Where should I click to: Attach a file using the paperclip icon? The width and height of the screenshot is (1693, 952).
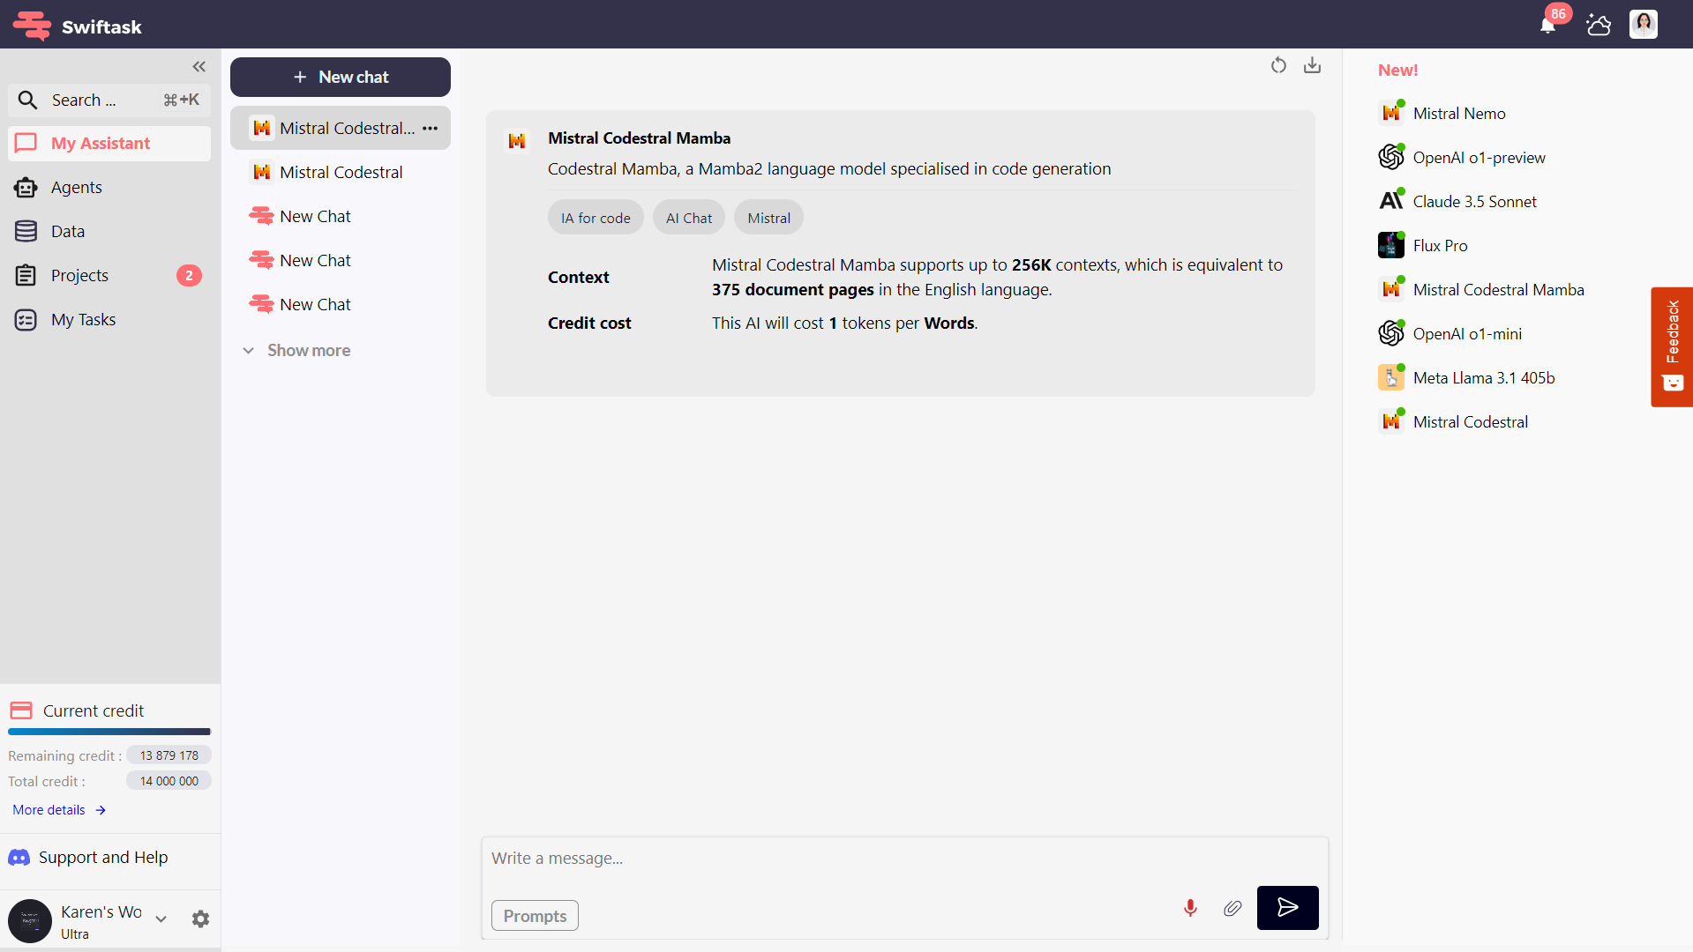click(1232, 908)
